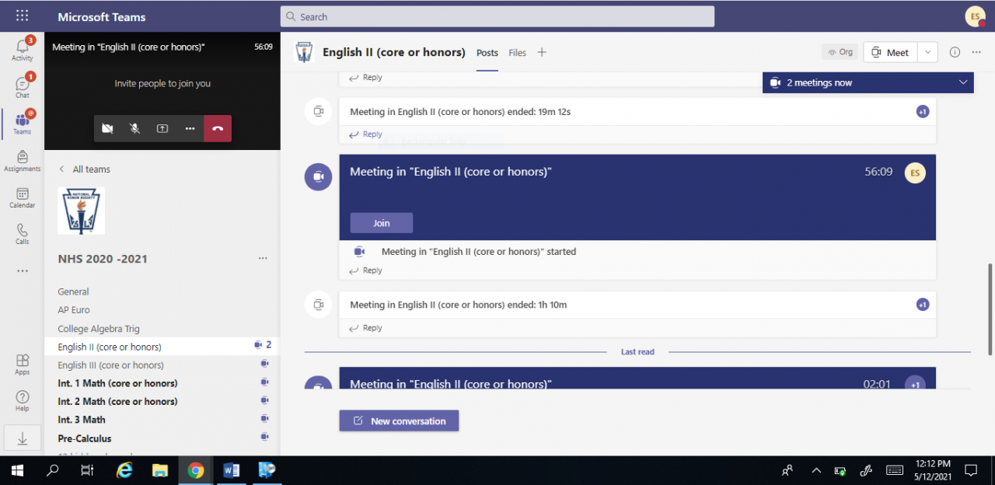Open the app launcher waffle icon

22,16
